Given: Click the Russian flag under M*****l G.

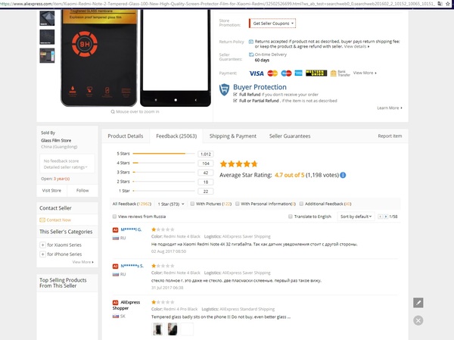Looking at the screenshot, I should point(116,238).
